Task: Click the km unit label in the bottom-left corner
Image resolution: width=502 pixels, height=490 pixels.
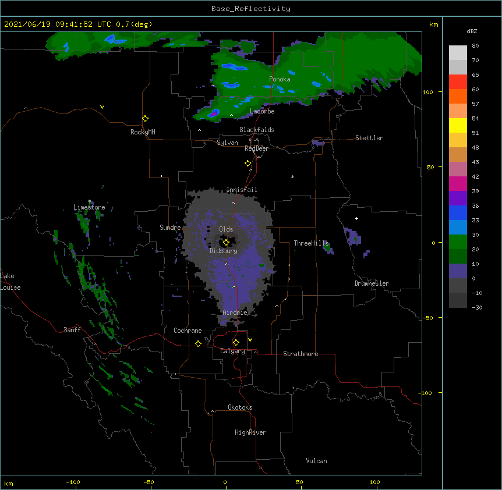Action: [x=9, y=483]
